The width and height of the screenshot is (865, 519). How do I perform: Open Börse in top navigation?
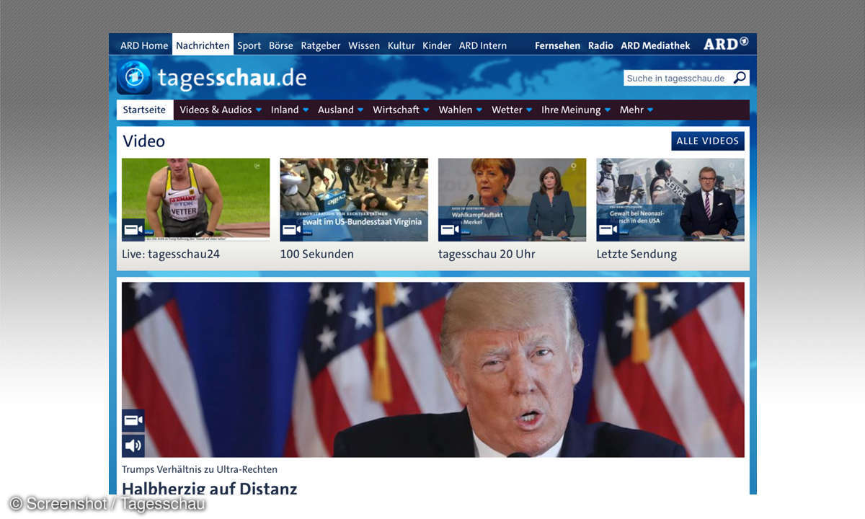(281, 45)
